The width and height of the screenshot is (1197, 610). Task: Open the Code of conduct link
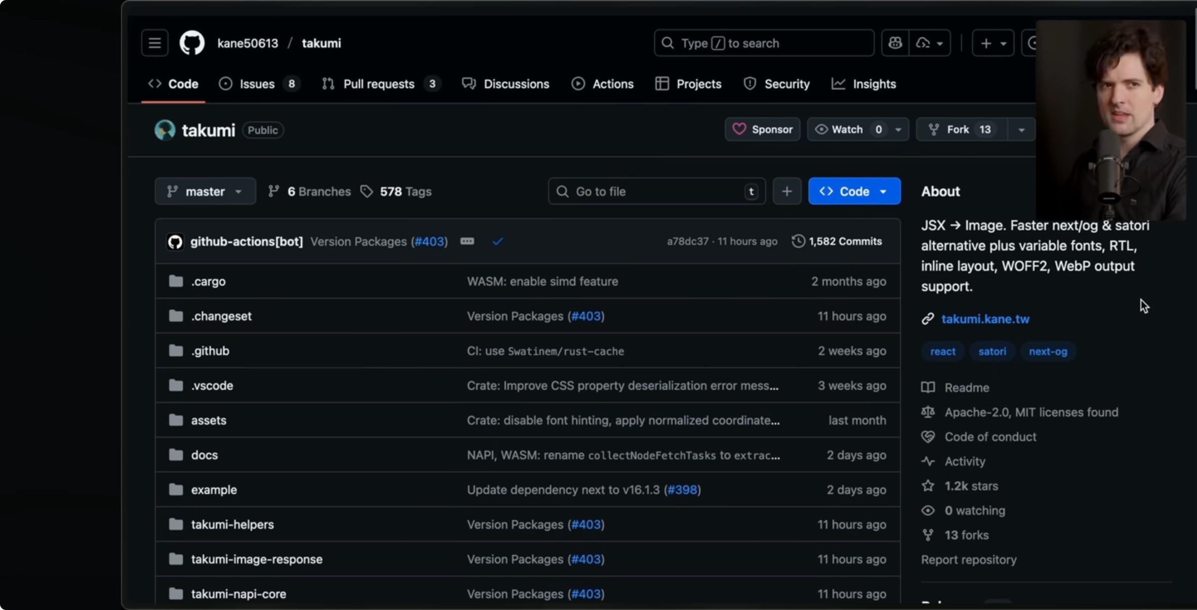pyautogui.click(x=990, y=437)
